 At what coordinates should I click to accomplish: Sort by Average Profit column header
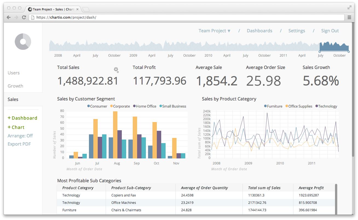pos(311,188)
